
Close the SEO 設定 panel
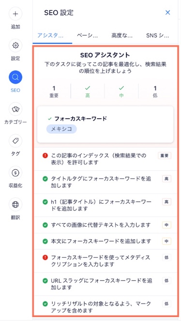[x=167, y=13]
